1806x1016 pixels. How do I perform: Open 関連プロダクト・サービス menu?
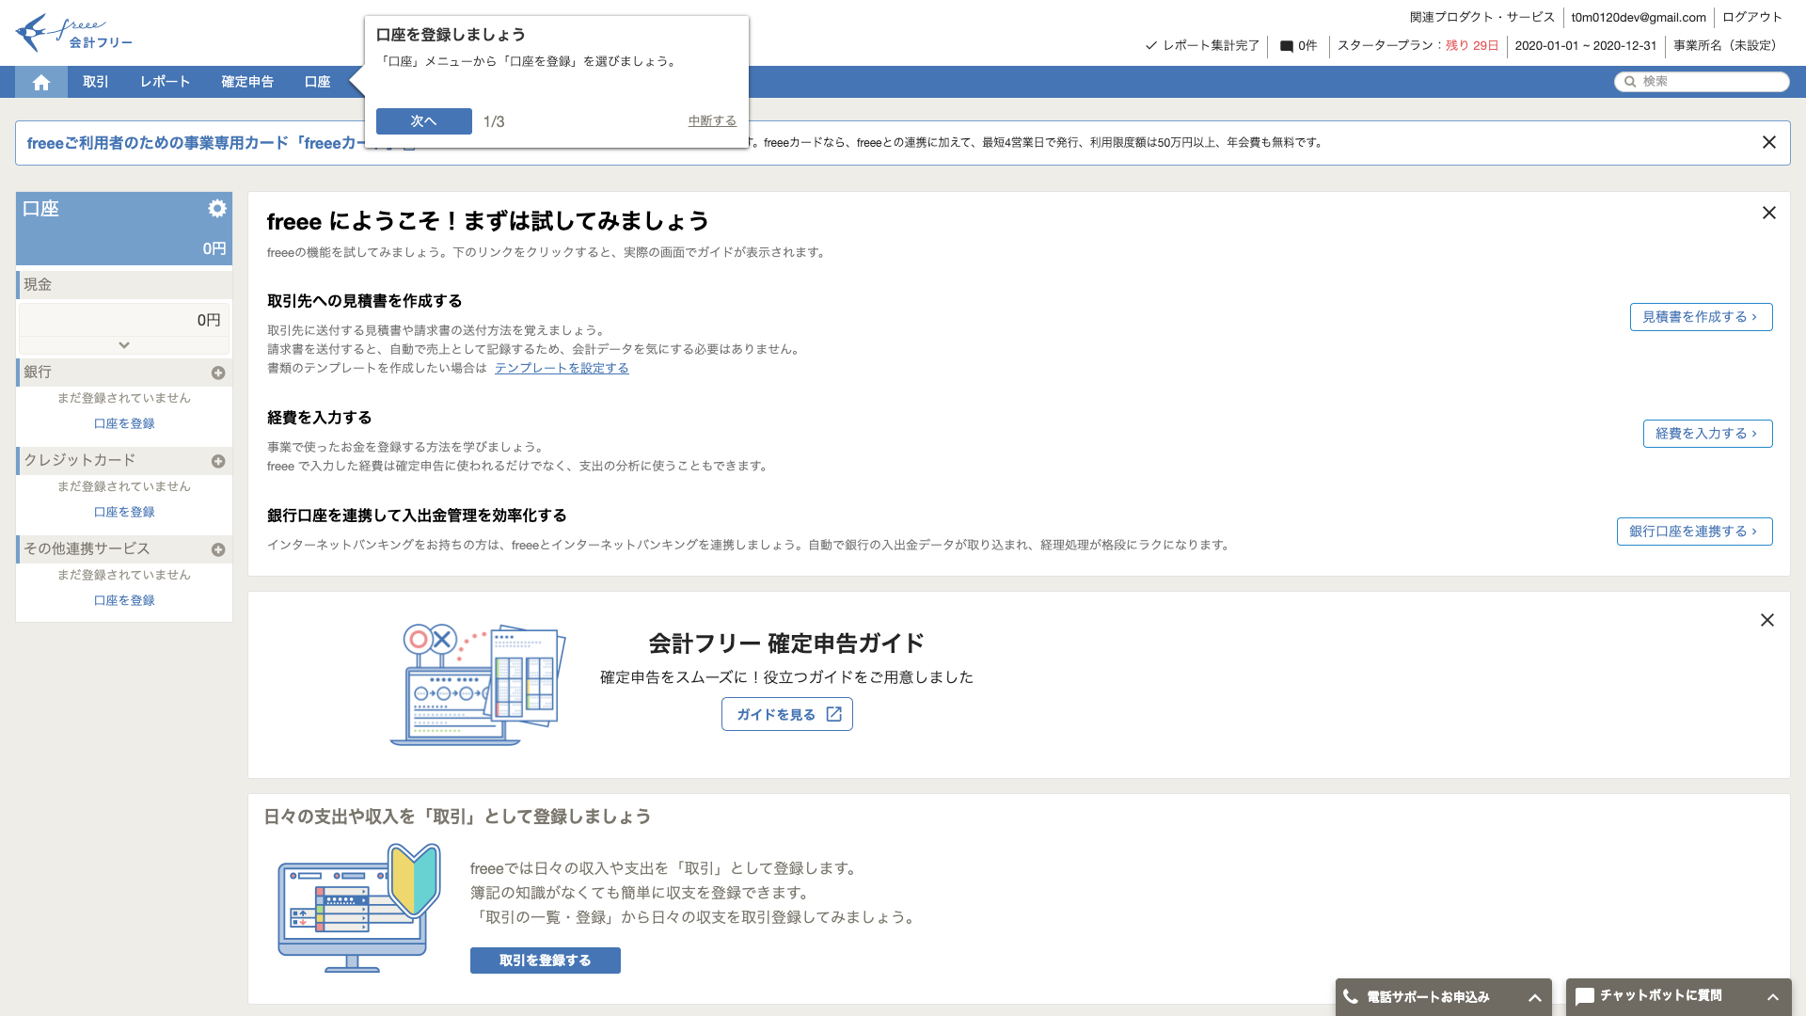tap(1482, 17)
